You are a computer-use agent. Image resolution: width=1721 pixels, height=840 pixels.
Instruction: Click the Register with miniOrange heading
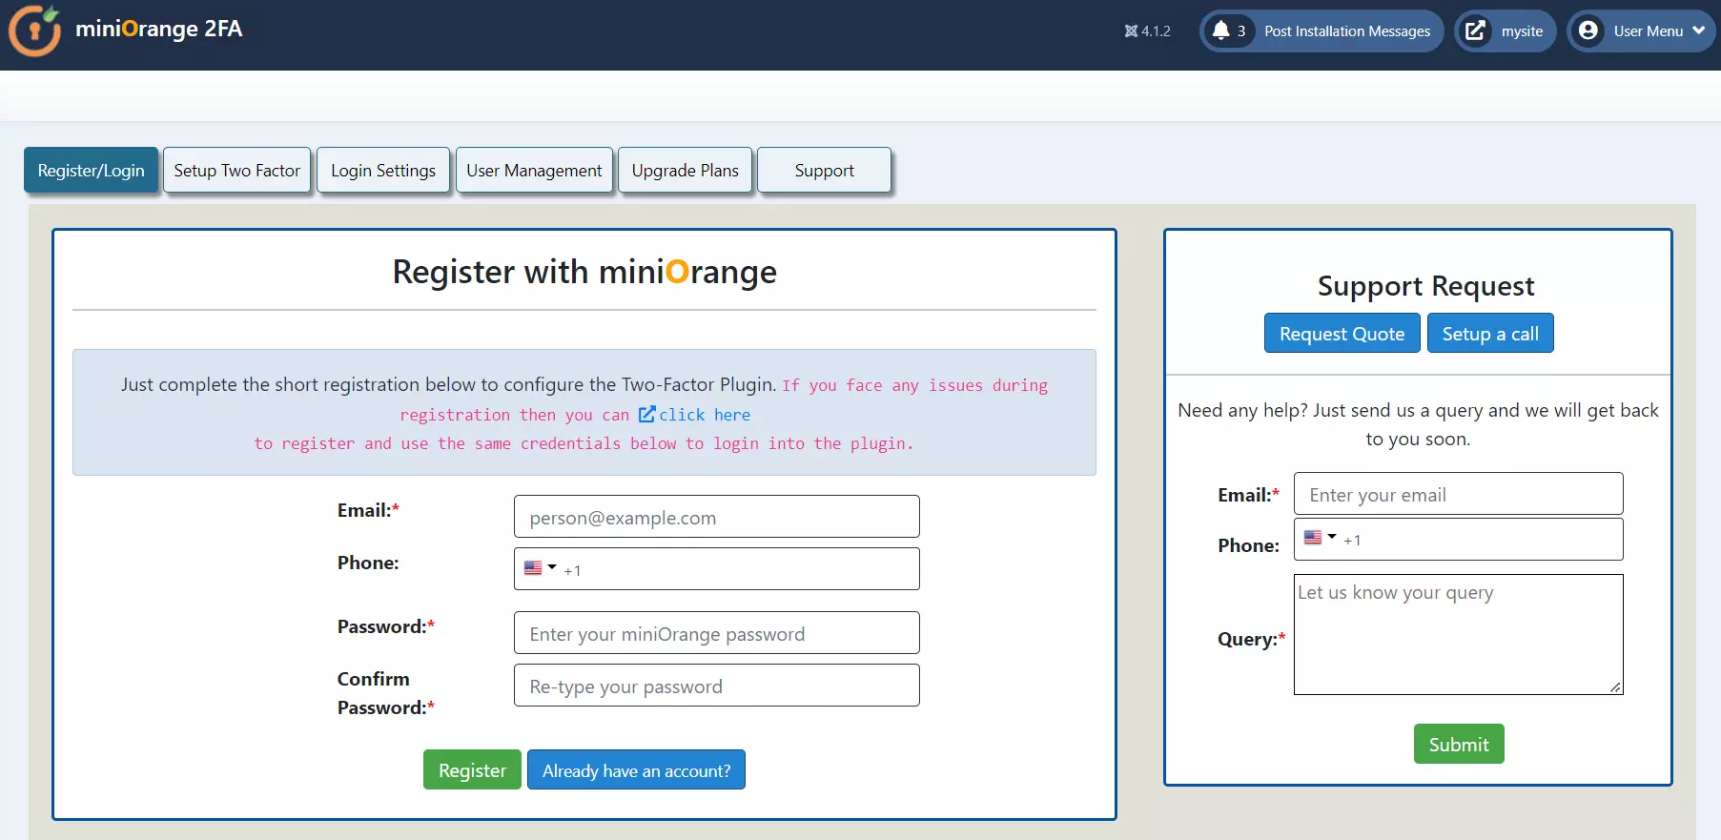tap(584, 272)
